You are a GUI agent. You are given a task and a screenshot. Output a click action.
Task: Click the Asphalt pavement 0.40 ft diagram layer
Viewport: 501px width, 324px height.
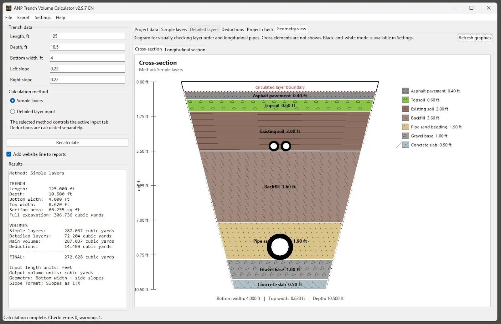280,95
